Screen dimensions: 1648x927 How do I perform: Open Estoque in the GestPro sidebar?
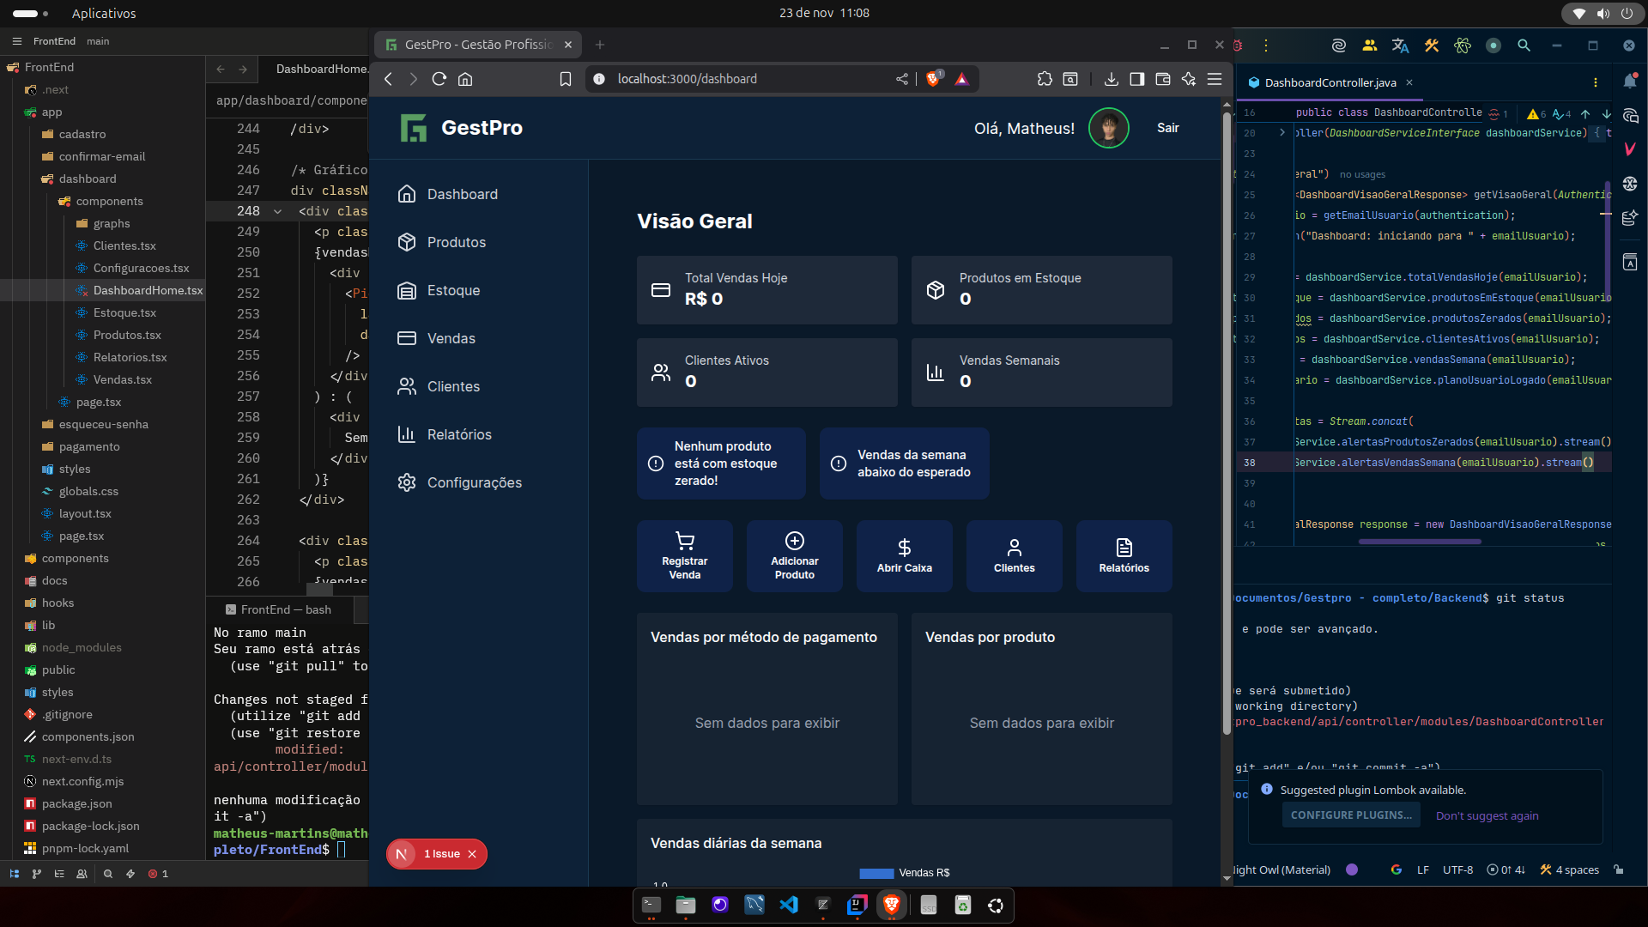453,291
